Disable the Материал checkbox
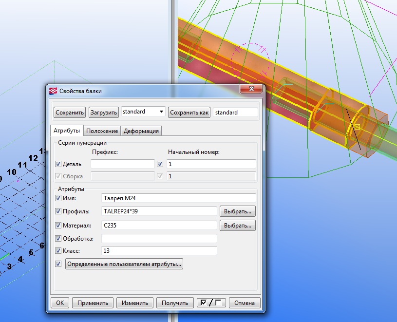Viewport: 397px width, 322px height. pos(58,226)
